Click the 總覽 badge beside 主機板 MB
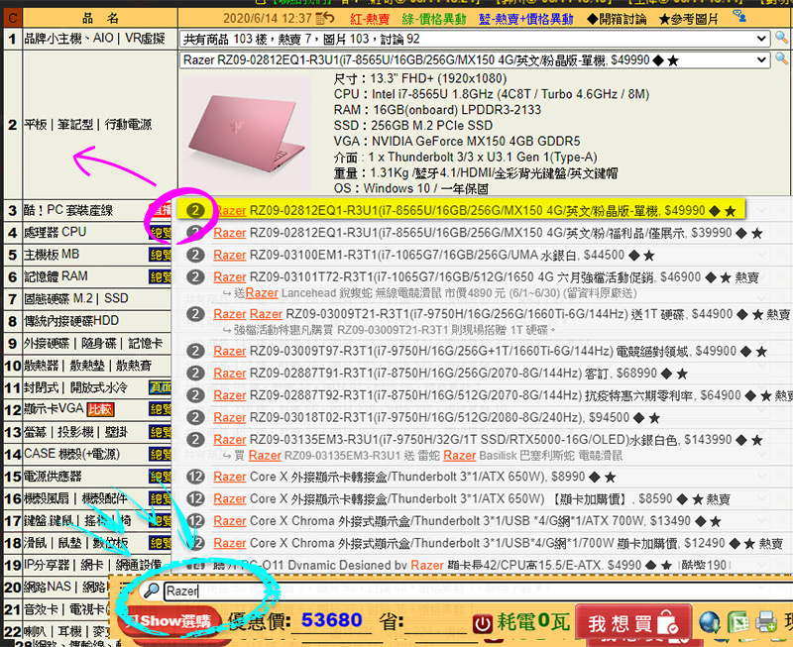This screenshot has width=793, height=647. click(161, 255)
